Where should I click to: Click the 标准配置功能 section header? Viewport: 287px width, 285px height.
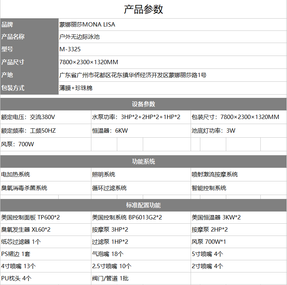point(143,205)
